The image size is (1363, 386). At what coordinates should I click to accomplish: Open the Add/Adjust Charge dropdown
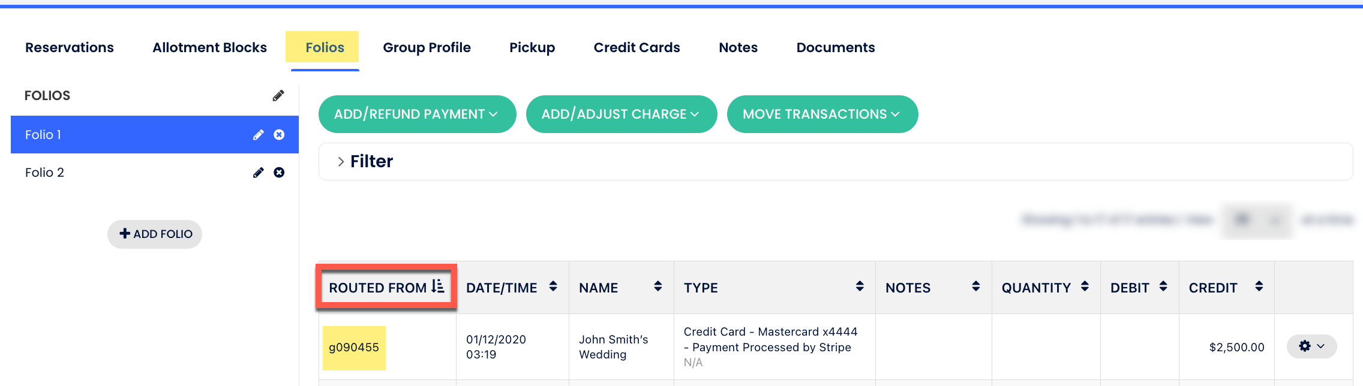(621, 114)
